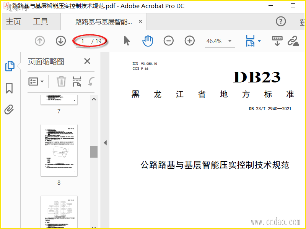
Task: Select the flowchart page thumbnail below page 8
Action: [59, 212]
